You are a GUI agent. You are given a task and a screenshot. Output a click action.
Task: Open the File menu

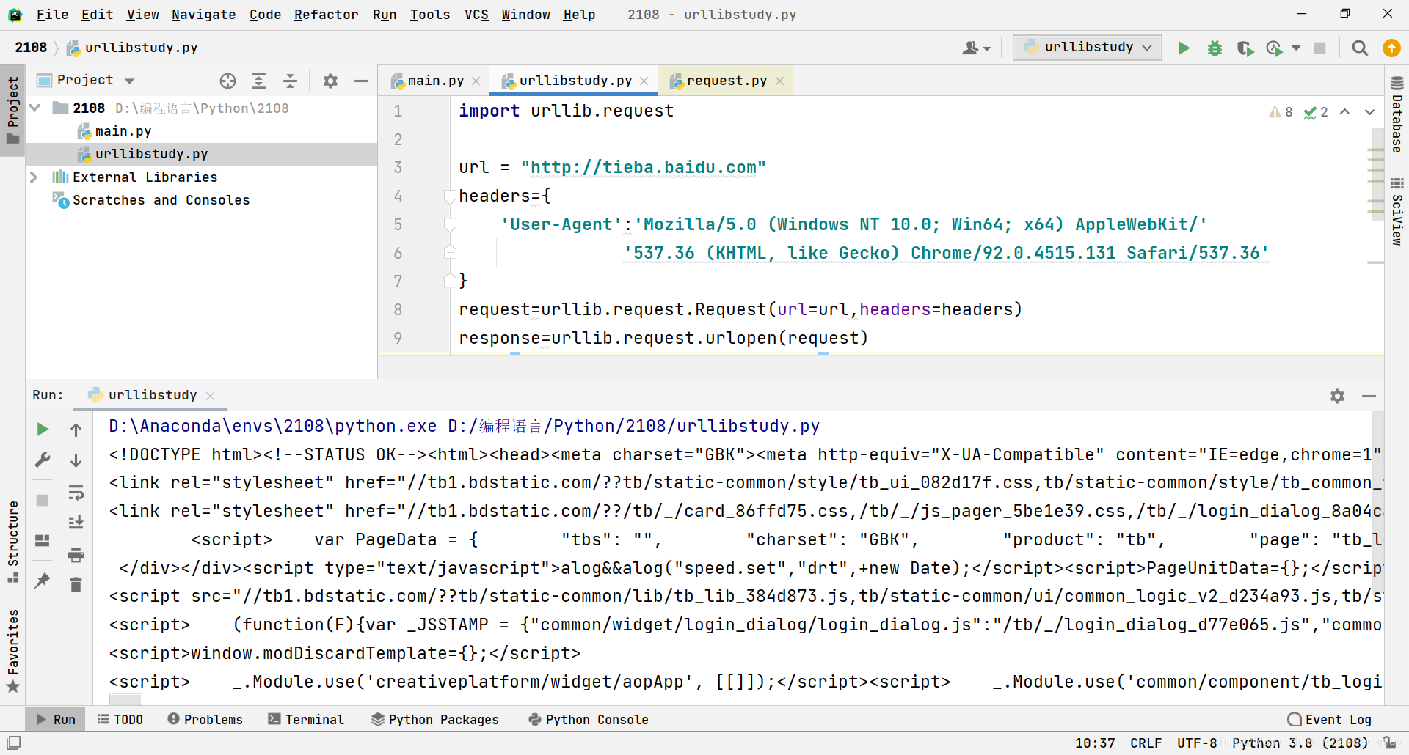pyautogui.click(x=52, y=15)
